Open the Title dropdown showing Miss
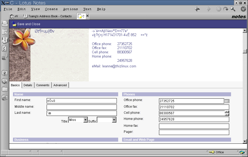 [85, 120]
